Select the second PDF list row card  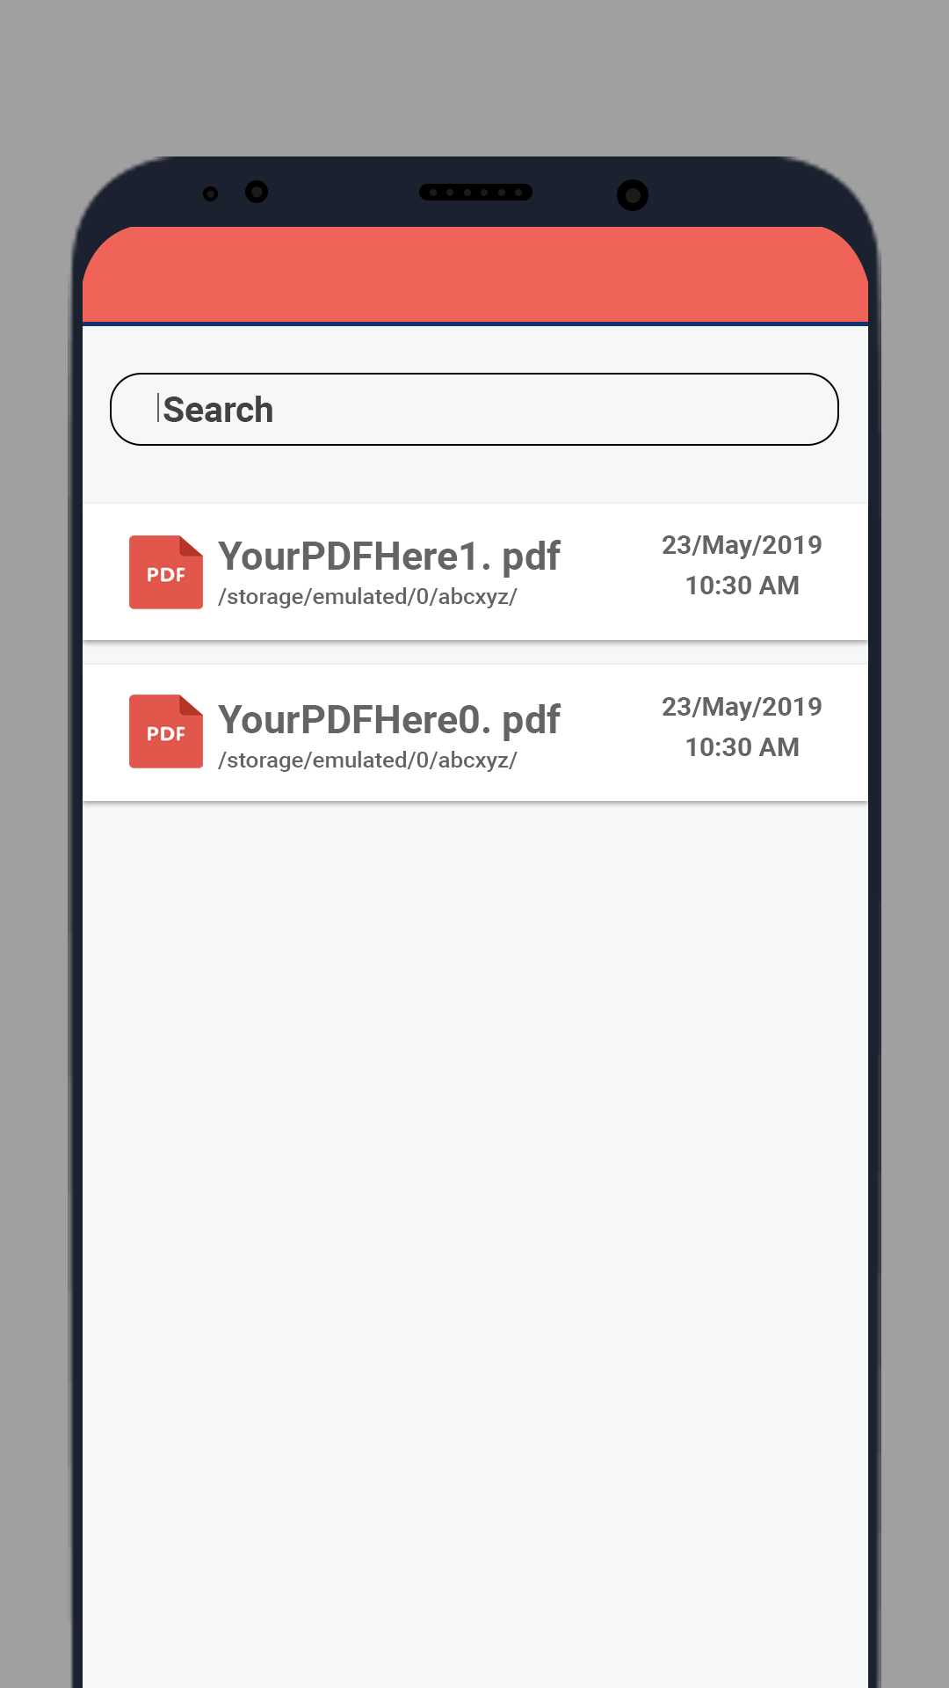pos(475,732)
